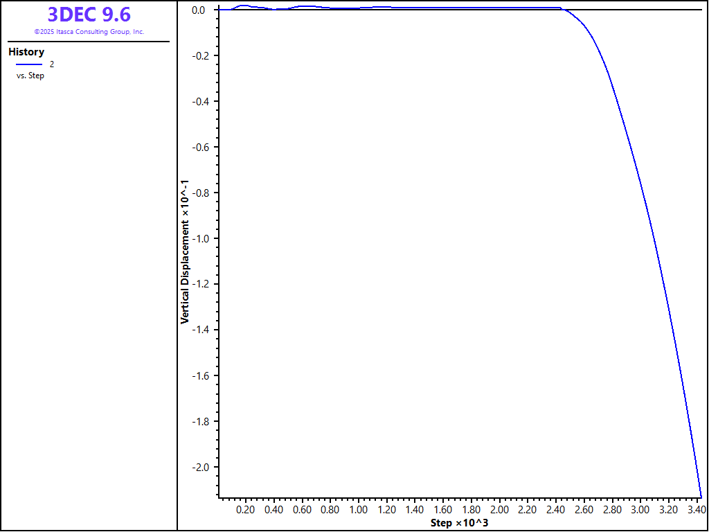Click the 1.00 tick label on x-axis

(358, 510)
